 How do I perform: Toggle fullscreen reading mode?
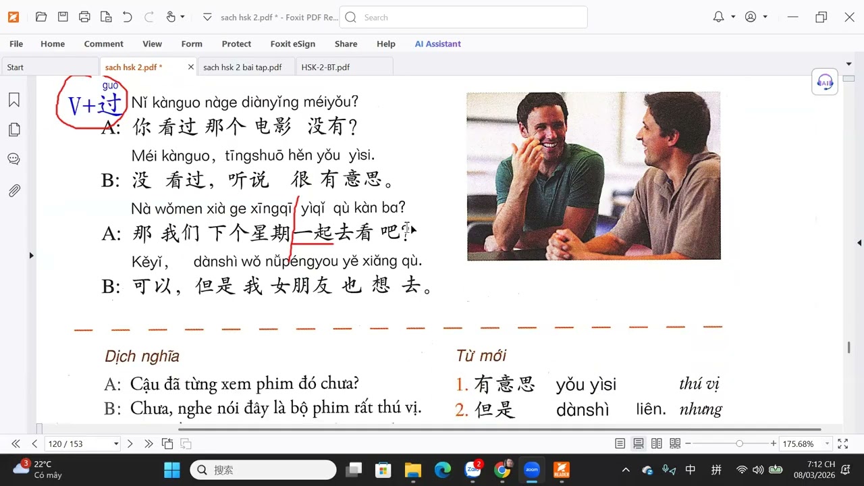[x=843, y=443]
